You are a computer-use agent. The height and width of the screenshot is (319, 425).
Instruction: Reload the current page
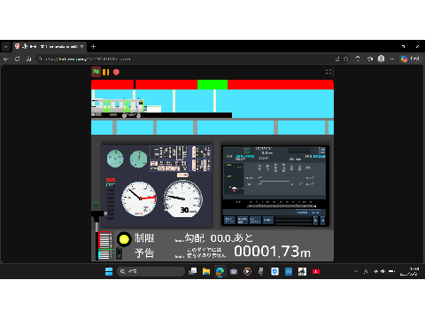18,59
